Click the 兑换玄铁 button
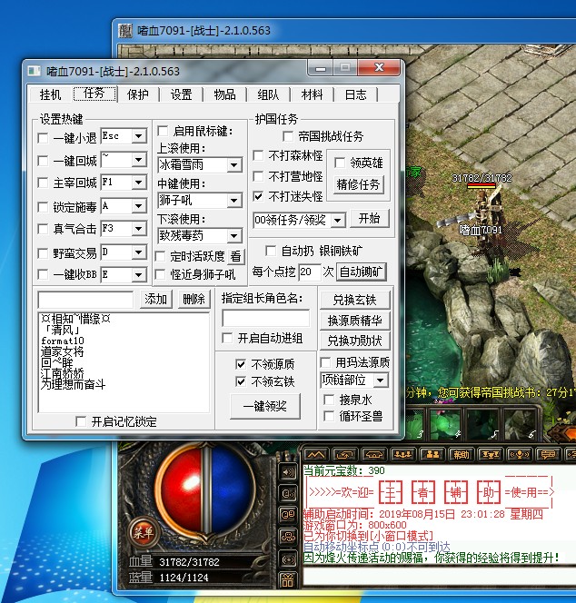The width and height of the screenshot is (576, 603). [354, 300]
